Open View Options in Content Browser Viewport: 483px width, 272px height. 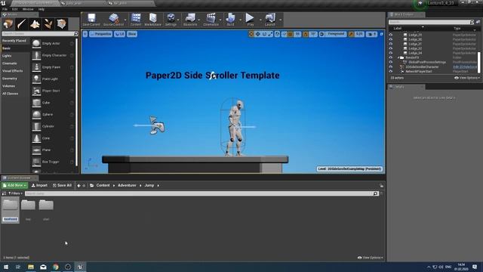point(371,258)
